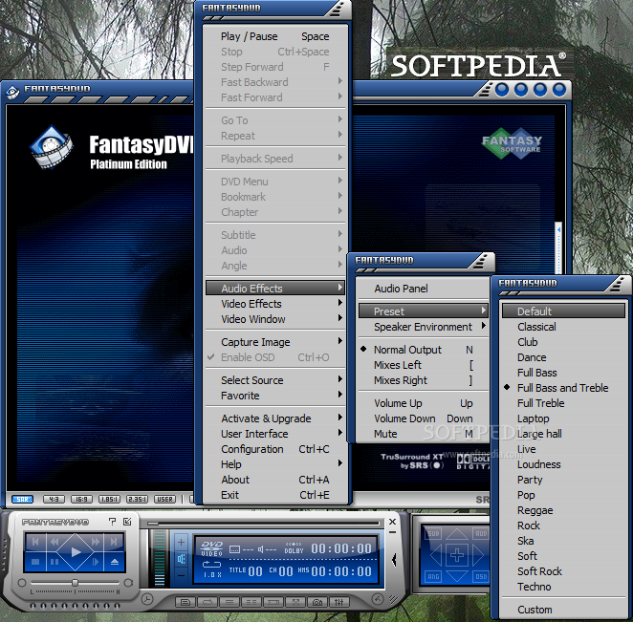This screenshot has width=633, height=622.
Task: Click the up arrow on the navigation pad
Action: click(457, 534)
